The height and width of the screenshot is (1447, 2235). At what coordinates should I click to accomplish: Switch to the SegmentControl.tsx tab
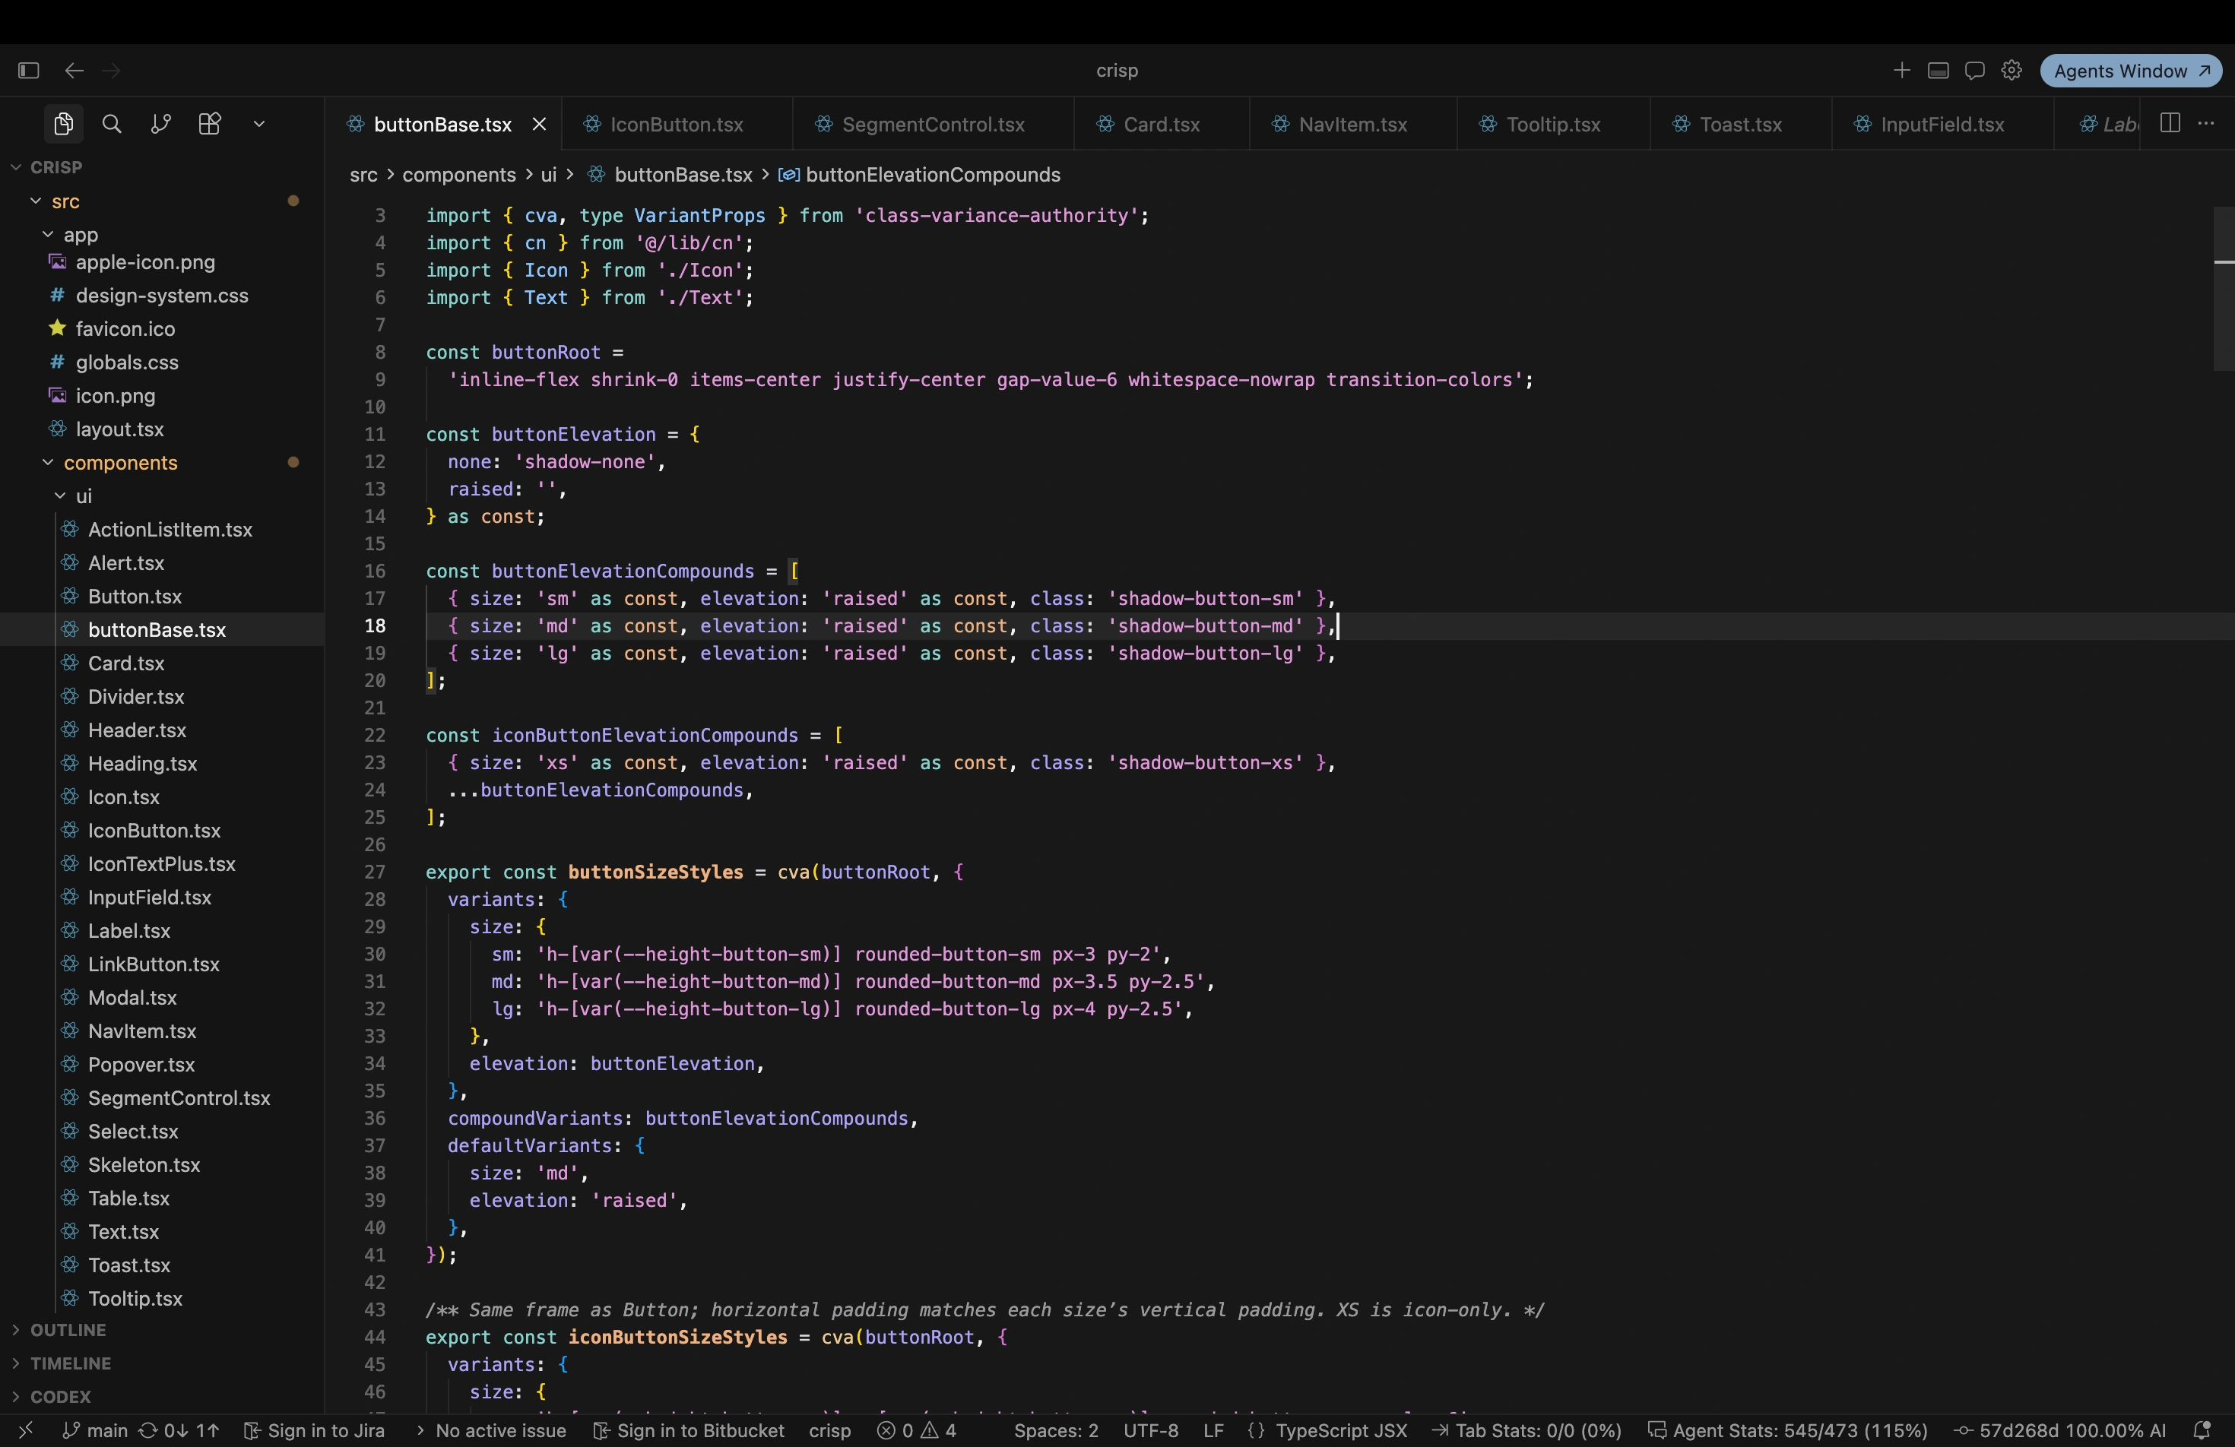pos(934,124)
